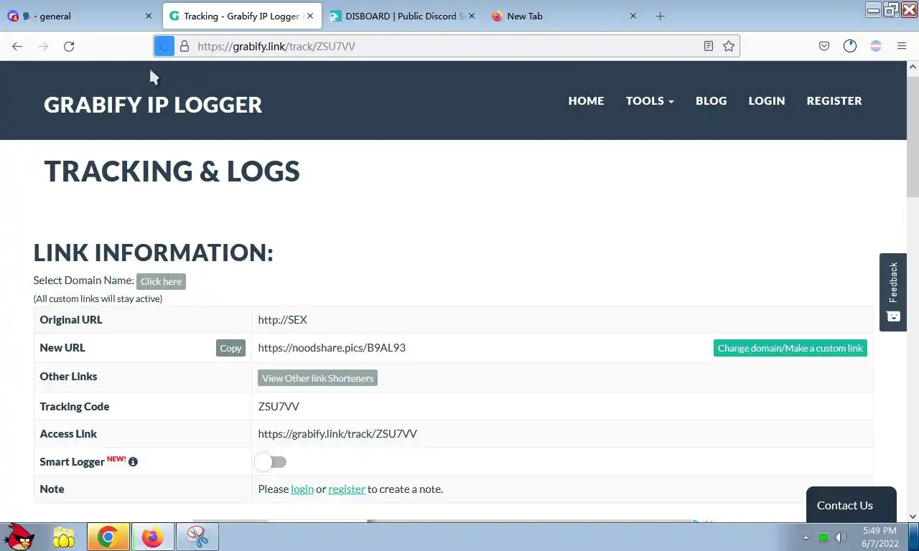Click the padlock site info icon
Screen dimensions: 919x551
(185, 46)
